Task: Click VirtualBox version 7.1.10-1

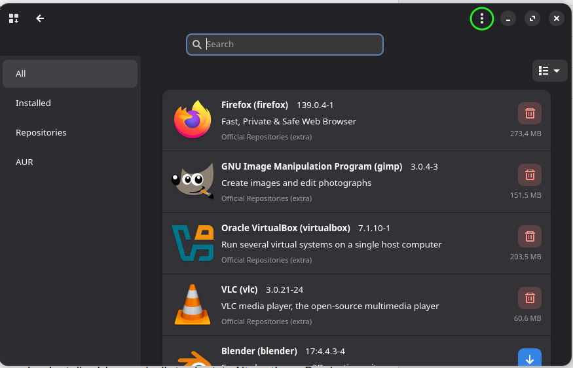Action: 374,229
